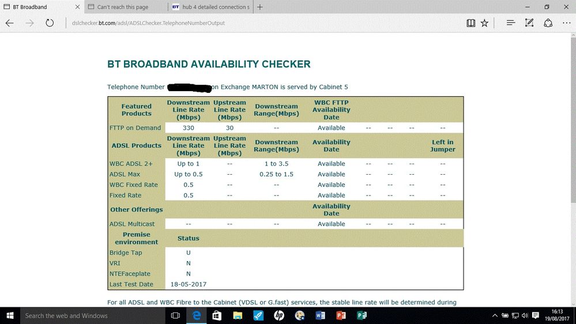Open the Share icon in toolbar
576x324 pixels.
coord(548,23)
